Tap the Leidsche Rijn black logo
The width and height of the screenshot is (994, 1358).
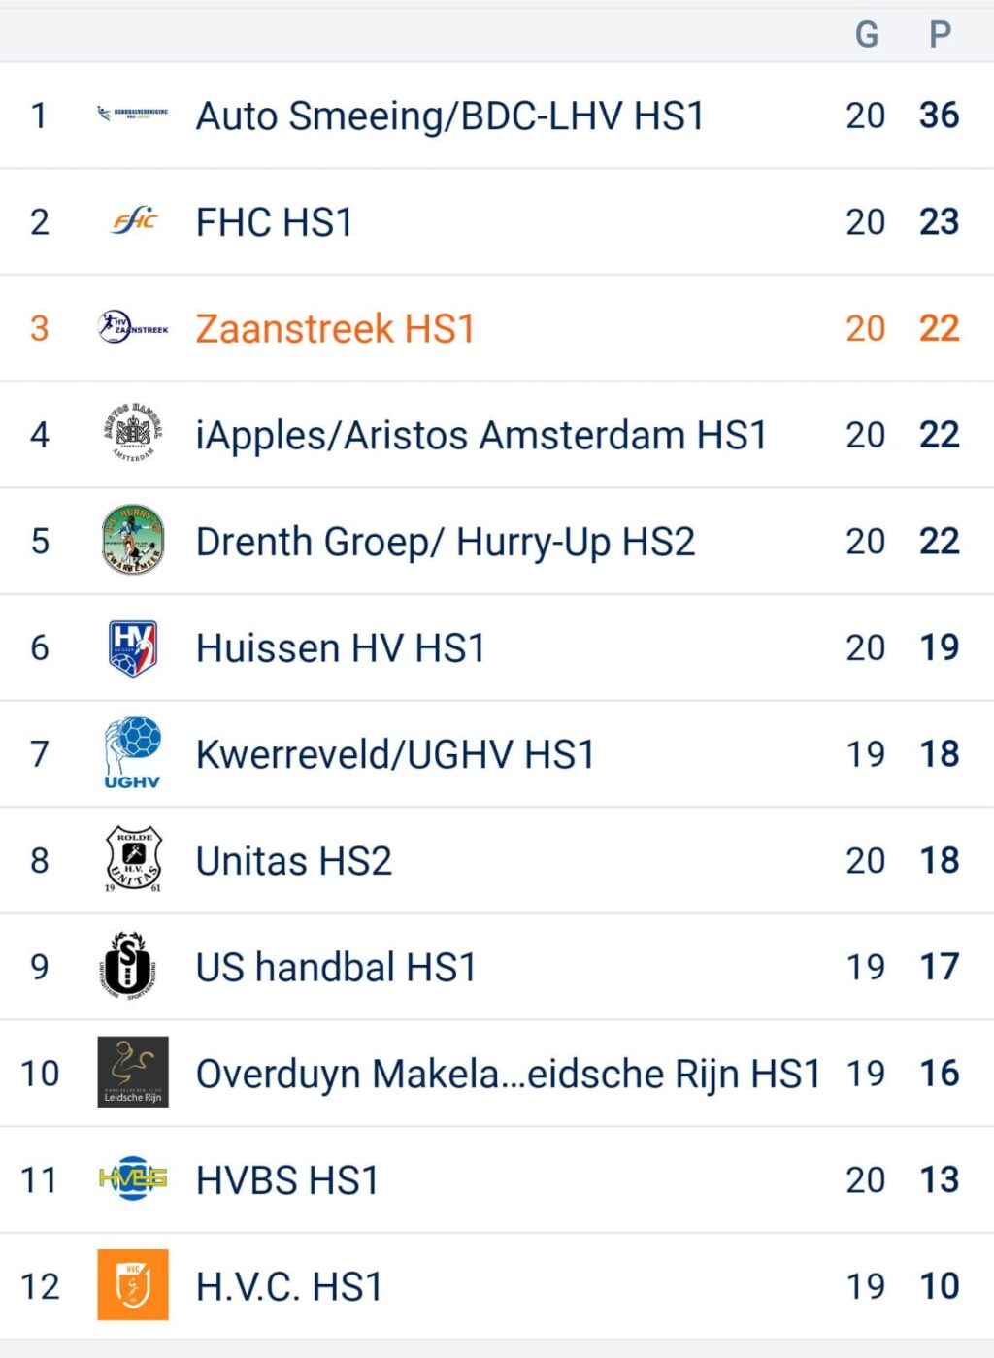pyautogui.click(x=133, y=1073)
